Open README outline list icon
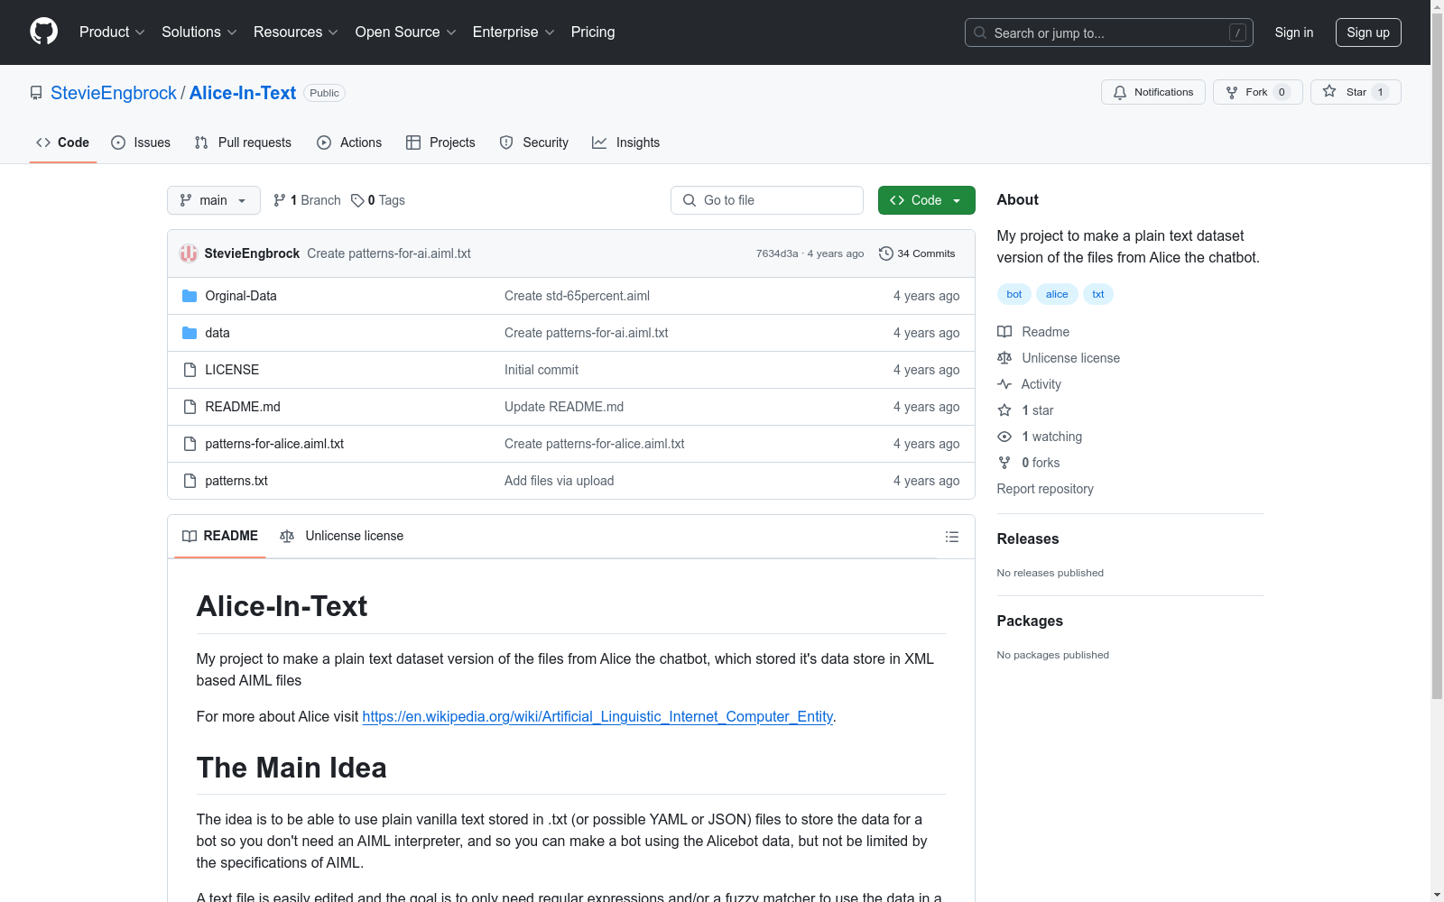This screenshot has height=902, width=1444. pos(951,537)
